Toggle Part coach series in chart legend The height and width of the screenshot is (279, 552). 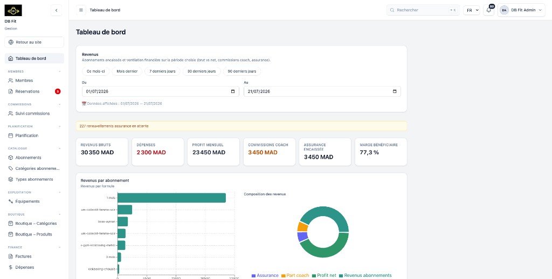(x=295, y=275)
